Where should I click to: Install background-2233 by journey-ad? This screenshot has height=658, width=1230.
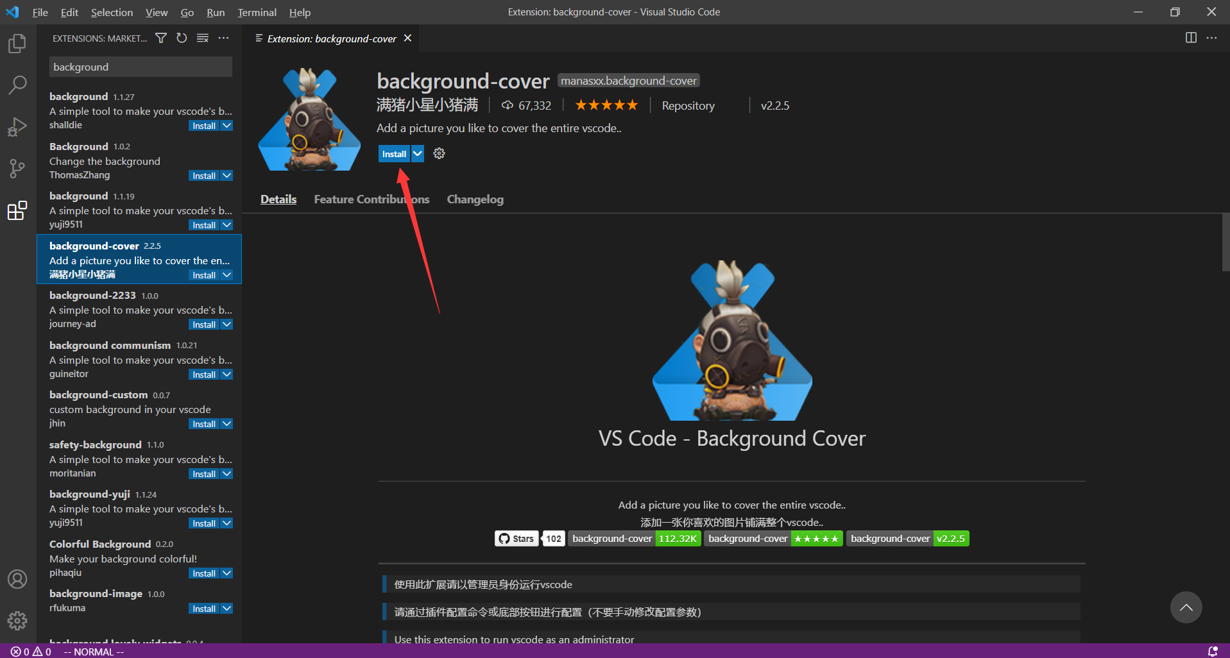[x=204, y=325]
